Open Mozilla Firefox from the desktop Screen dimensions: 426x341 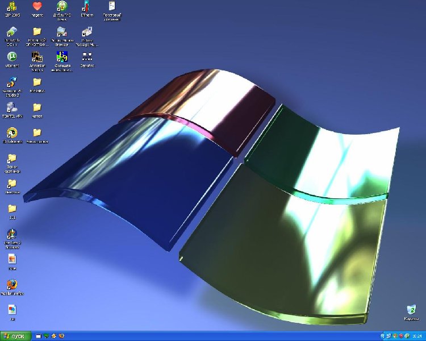[x=12, y=288]
